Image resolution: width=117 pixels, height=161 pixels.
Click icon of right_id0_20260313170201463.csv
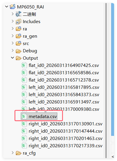[24, 138]
